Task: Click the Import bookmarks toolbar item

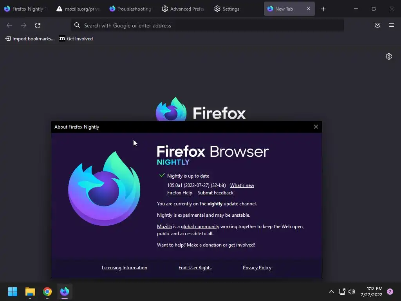Action: [x=30, y=39]
